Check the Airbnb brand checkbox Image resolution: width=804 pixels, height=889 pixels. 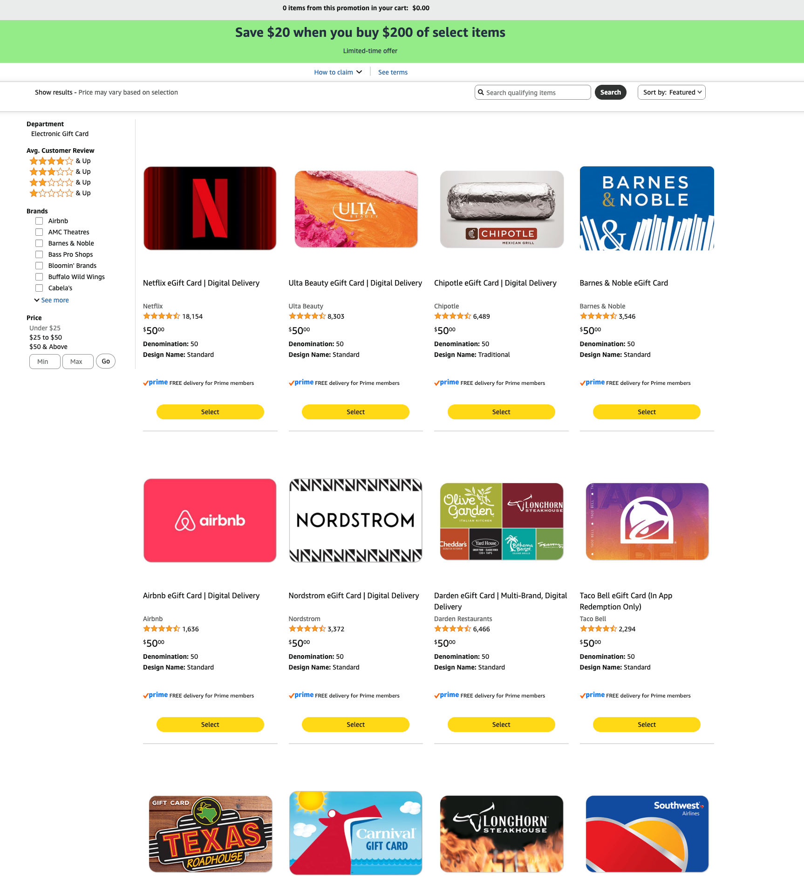click(x=39, y=221)
